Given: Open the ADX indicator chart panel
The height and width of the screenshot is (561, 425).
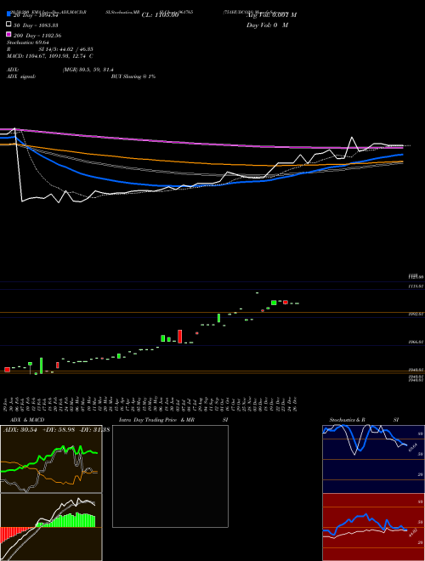Looking at the screenshot, I should tap(51, 459).
